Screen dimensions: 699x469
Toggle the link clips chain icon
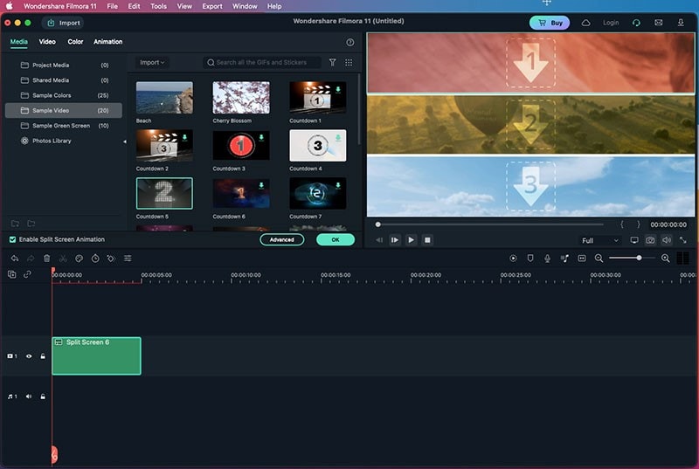[x=27, y=274]
